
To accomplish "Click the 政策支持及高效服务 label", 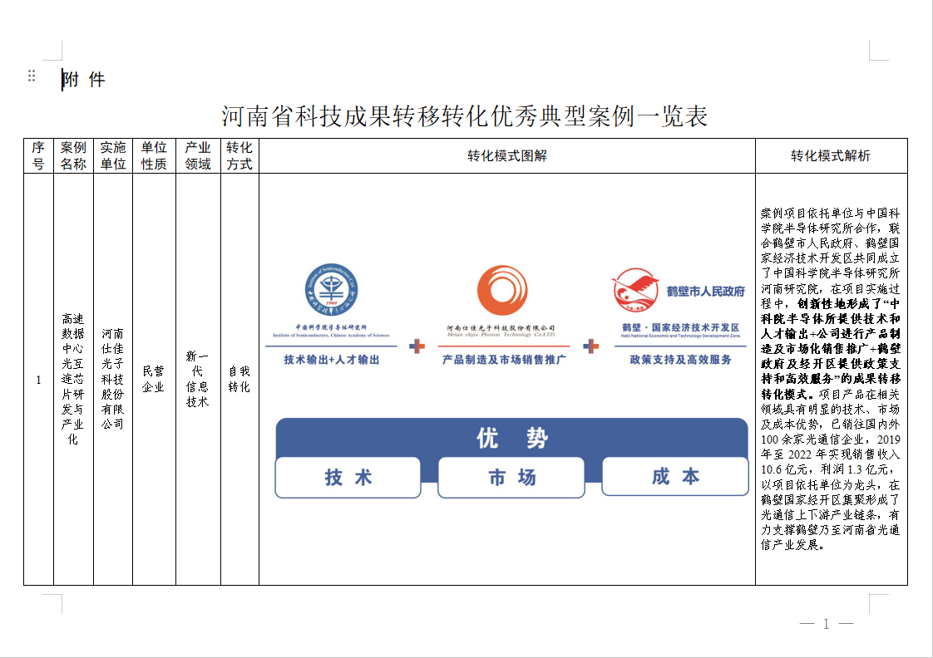I will [681, 360].
